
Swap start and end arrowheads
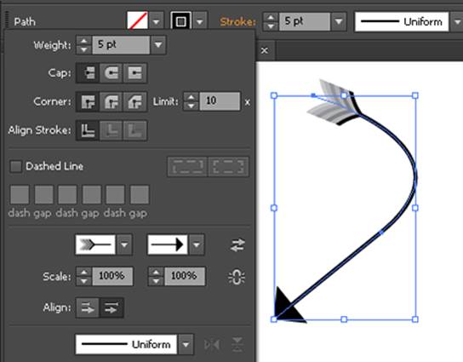237,245
